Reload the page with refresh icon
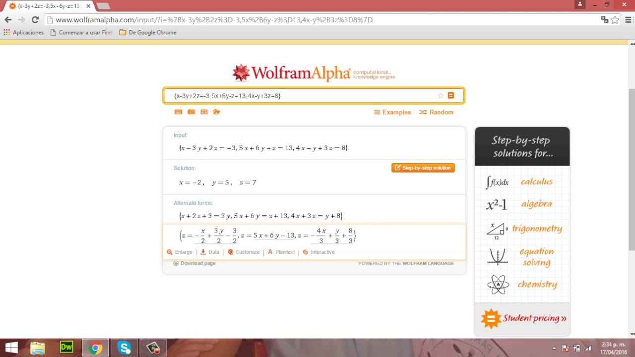Image resolution: width=635 pixels, height=357 pixels. [35, 20]
